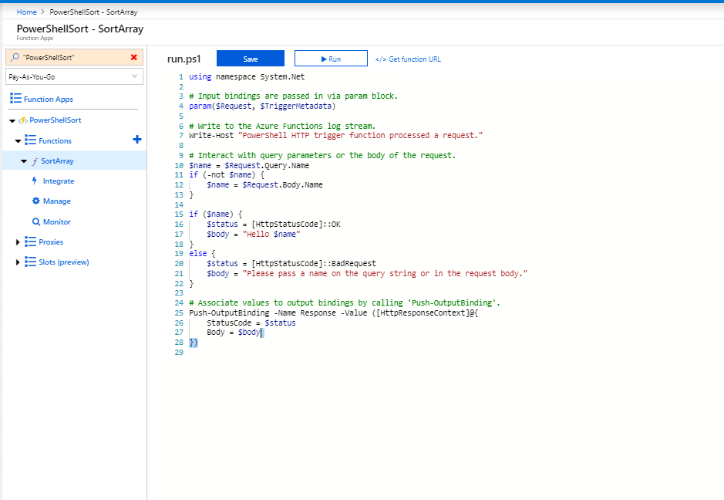Screen dimensions: 724x500
Task: Click the search magnifier icon
Action: point(15,57)
